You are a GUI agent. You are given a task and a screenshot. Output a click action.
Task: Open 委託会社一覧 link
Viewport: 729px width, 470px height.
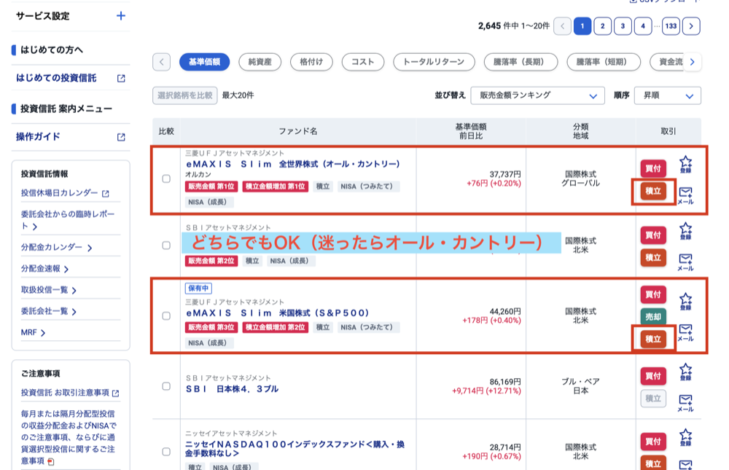tap(44, 311)
